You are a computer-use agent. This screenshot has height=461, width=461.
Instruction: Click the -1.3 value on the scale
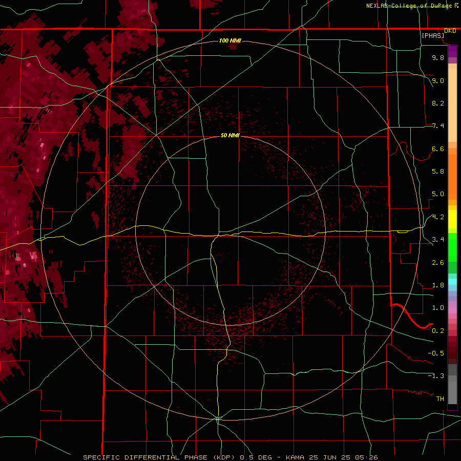(436, 376)
